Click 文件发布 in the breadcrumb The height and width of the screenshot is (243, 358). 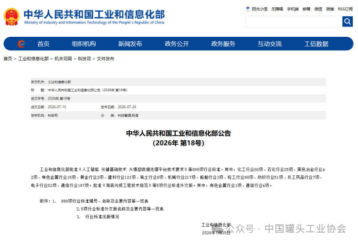pyautogui.click(x=105, y=59)
